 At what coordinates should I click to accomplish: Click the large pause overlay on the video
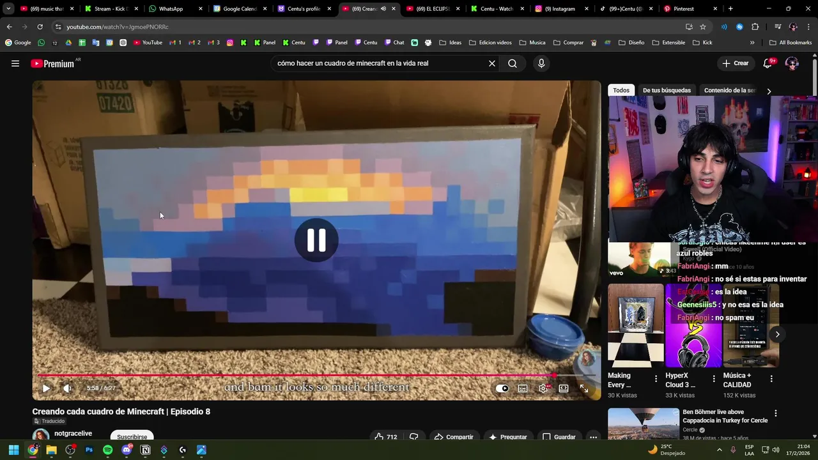pyautogui.click(x=316, y=240)
